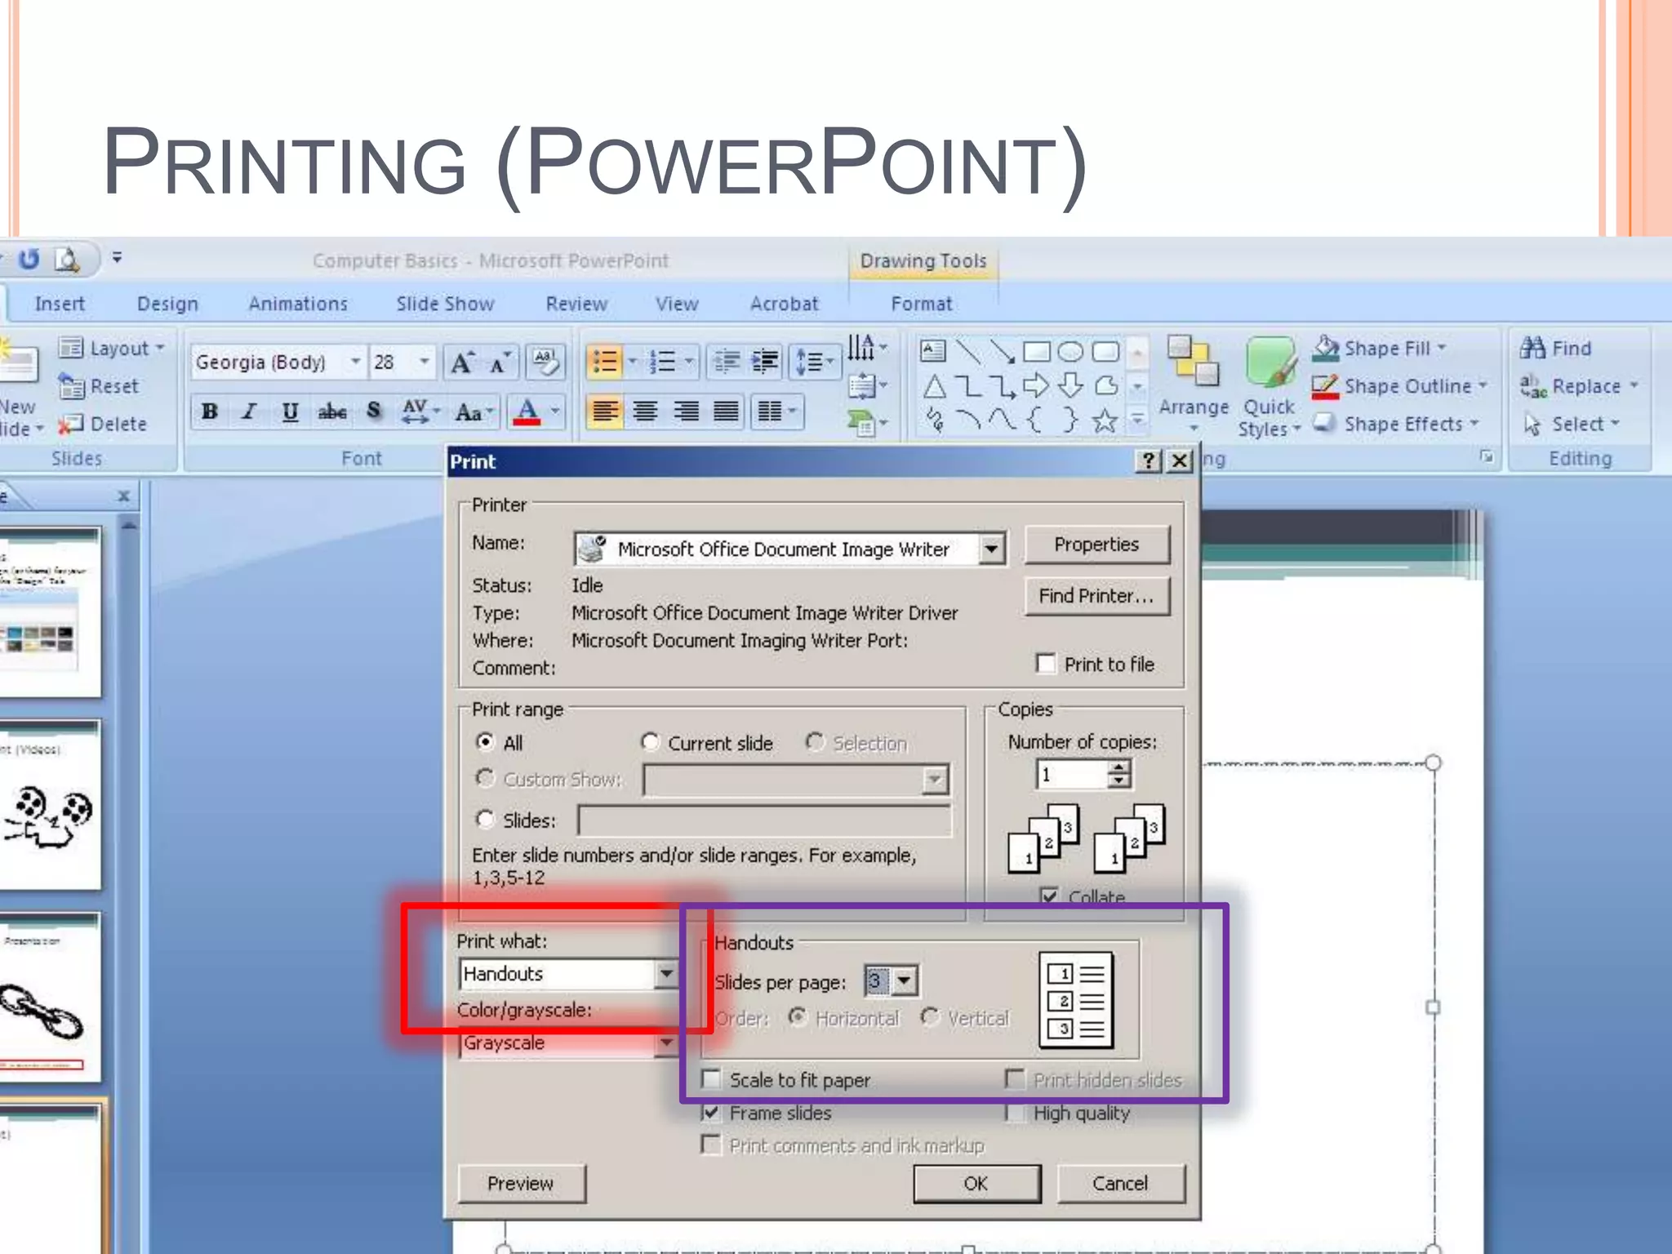The width and height of the screenshot is (1672, 1254).
Task: Click the Find Printer button
Action: click(x=1096, y=596)
